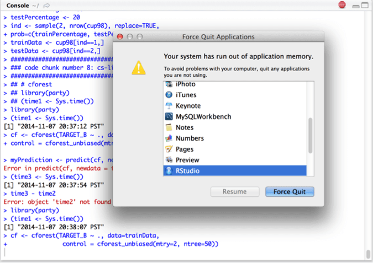Select iPhoto in the application list

click(185, 84)
